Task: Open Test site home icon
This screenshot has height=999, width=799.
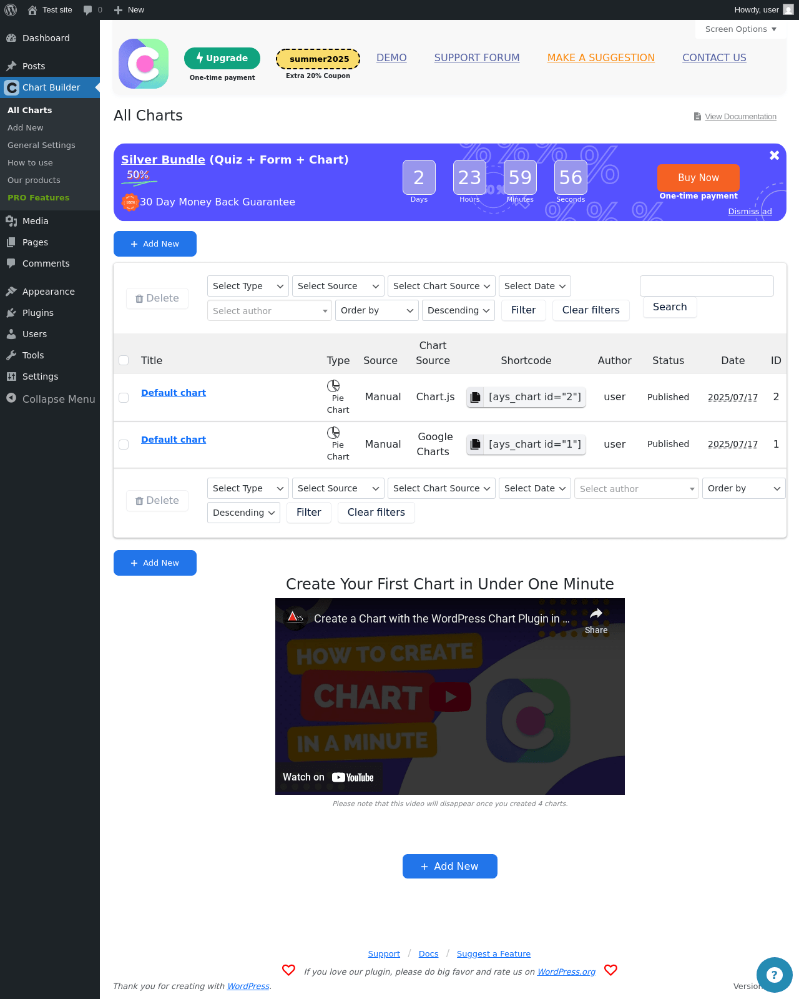Action: pos(32,10)
